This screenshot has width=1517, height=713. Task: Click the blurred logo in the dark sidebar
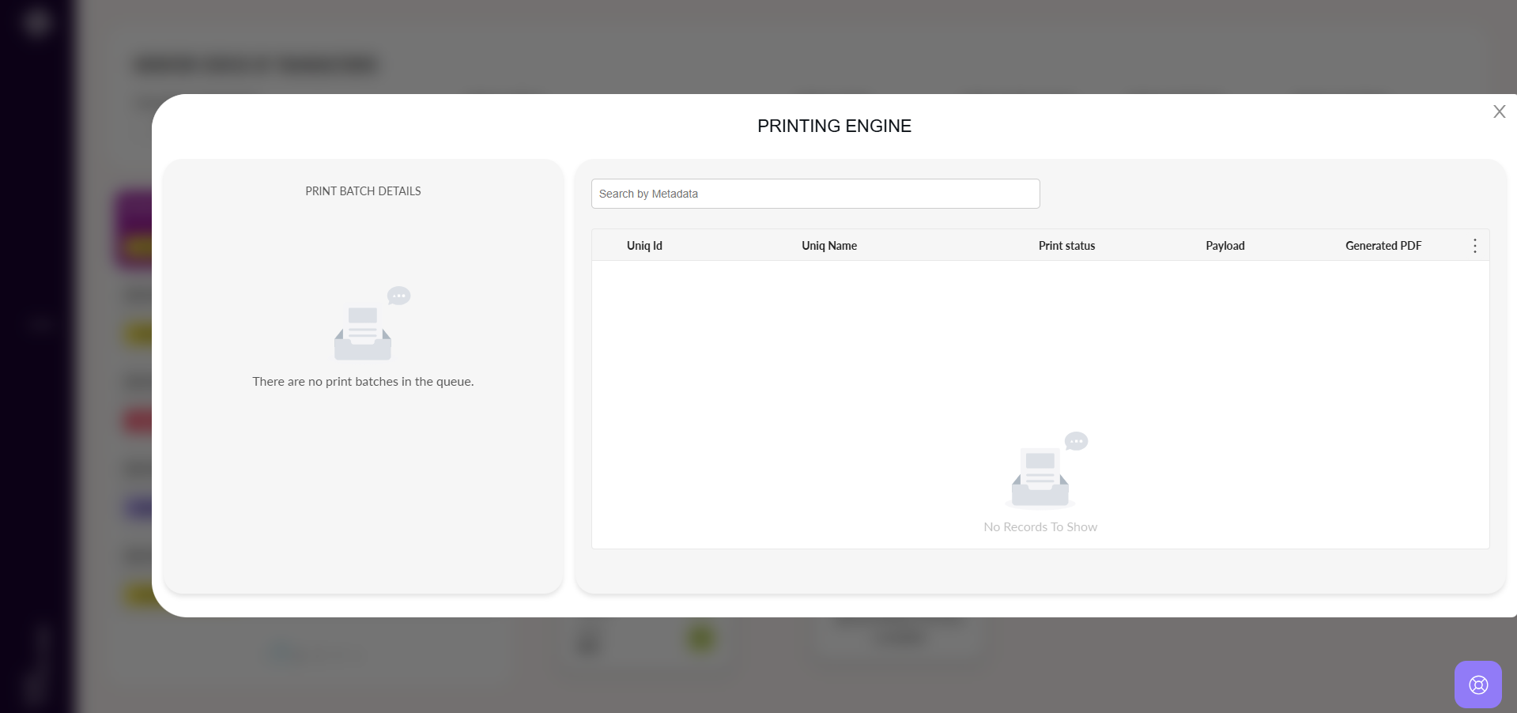[36, 22]
